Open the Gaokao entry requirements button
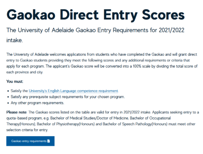The width and height of the screenshot is (203, 154). [31, 141]
